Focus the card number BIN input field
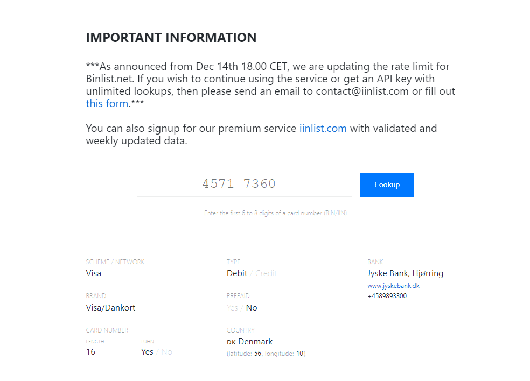 click(x=244, y=184)
